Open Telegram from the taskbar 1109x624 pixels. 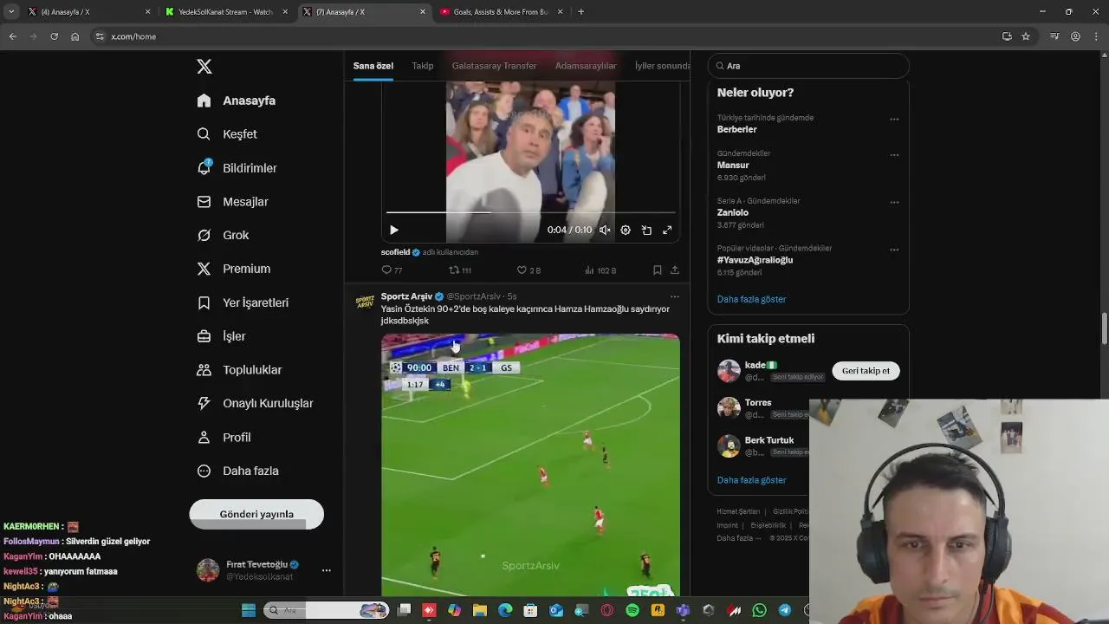coord(785,610)
